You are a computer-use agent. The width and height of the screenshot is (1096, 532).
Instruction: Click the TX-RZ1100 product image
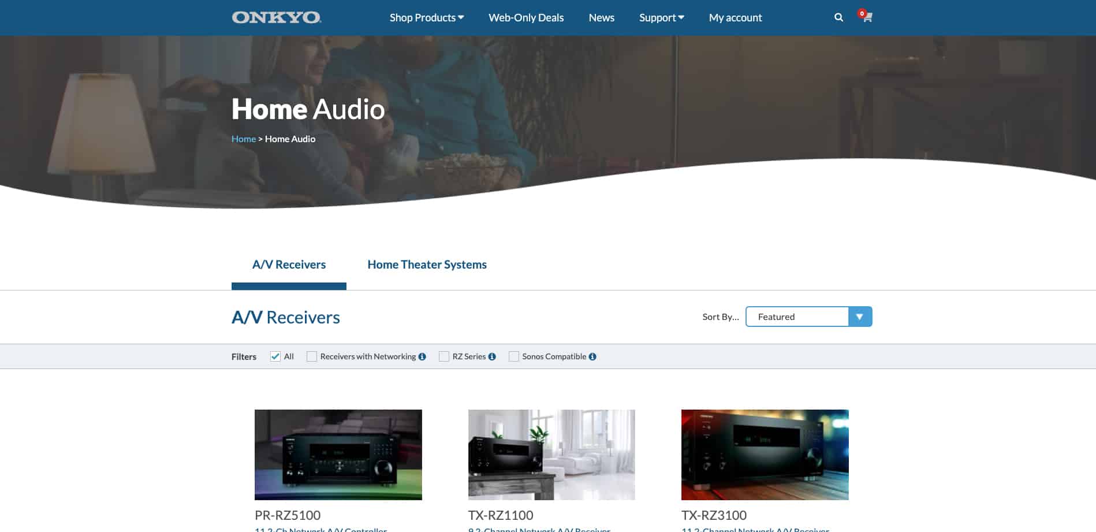(x=551, y=455)
